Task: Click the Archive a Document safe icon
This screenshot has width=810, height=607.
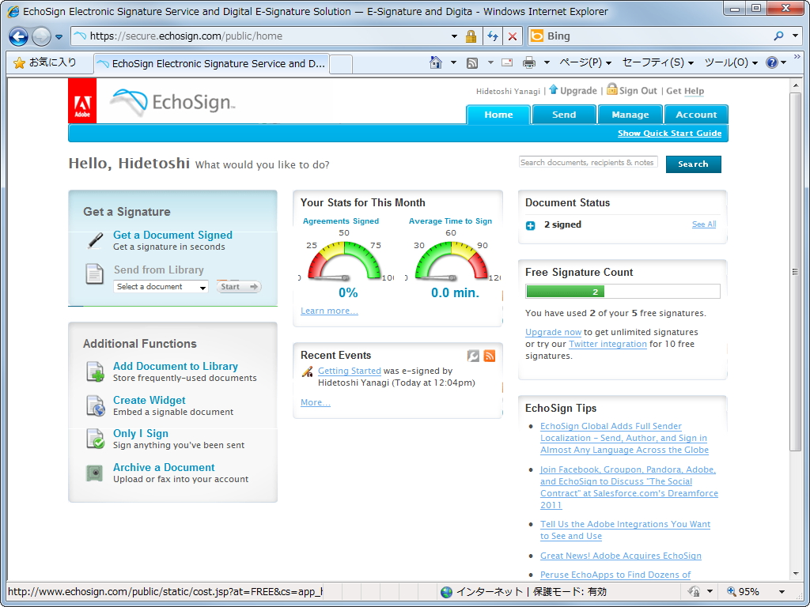Action: (95, 473)
